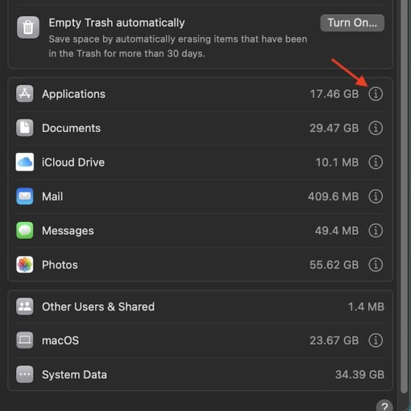Turn on Empty Trash automatically

[352, 23]
